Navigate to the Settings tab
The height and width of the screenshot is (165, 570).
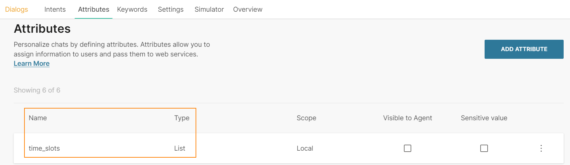pos(170,9)
